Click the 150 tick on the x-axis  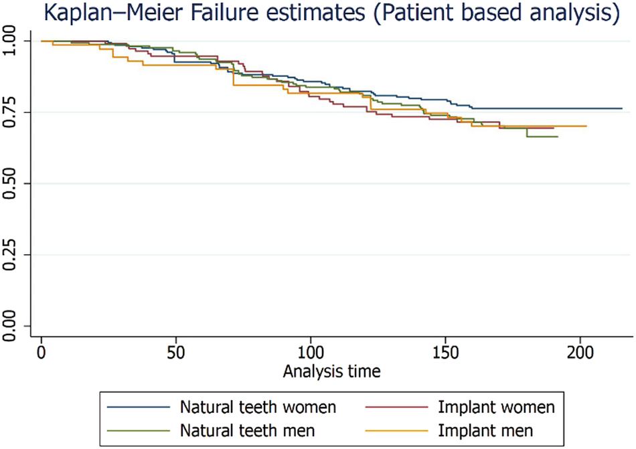point(444,353)
